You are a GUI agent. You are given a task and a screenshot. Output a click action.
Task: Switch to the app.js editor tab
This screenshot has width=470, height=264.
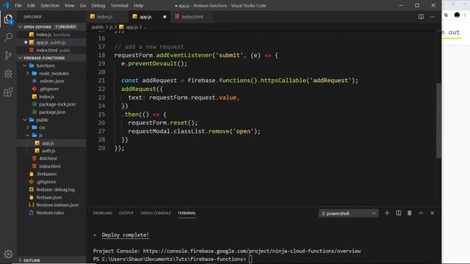149,17
